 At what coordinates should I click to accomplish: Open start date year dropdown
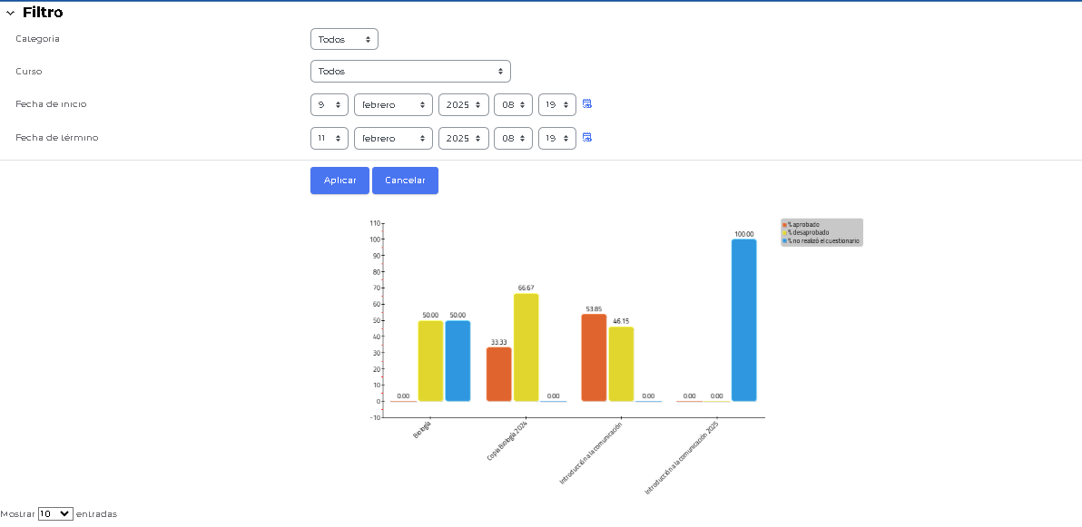463,105
